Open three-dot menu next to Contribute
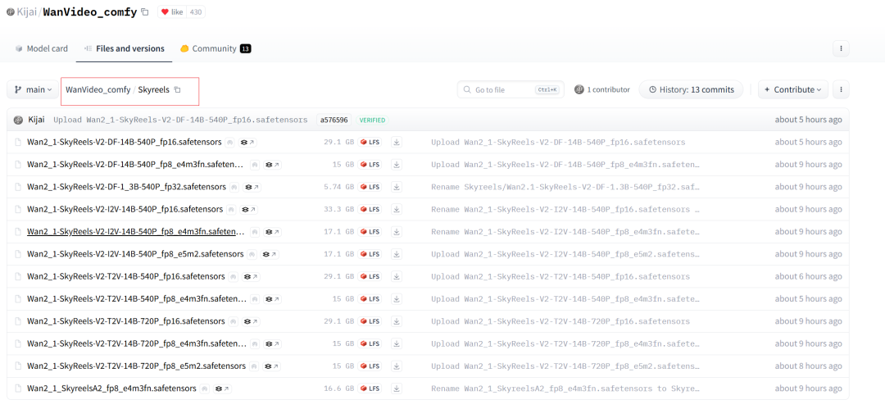The height and width of the screenshot is (409, 885). 841,89
